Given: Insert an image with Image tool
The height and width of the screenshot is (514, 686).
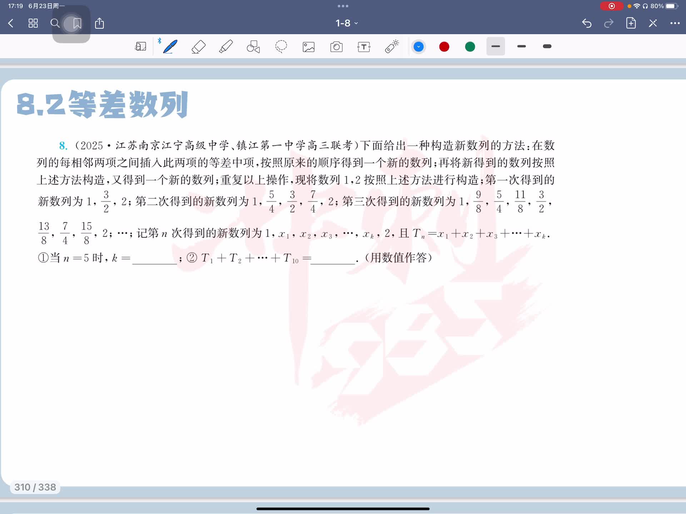Looking at the screenshot, I should [309, 47].
